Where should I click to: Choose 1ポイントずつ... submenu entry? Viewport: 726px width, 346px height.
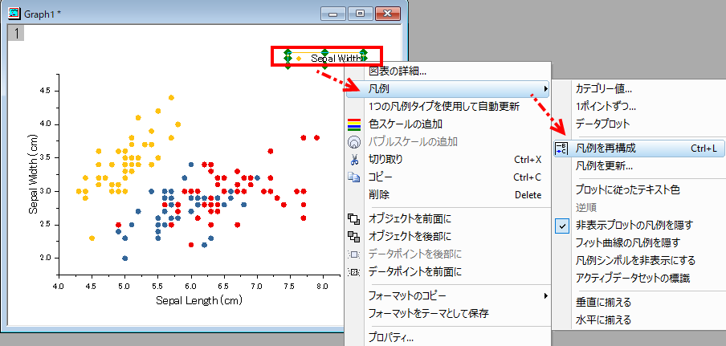606,106
